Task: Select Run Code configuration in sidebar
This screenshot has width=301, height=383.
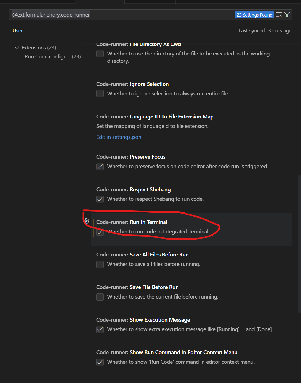Action: [x=53, y=56]
